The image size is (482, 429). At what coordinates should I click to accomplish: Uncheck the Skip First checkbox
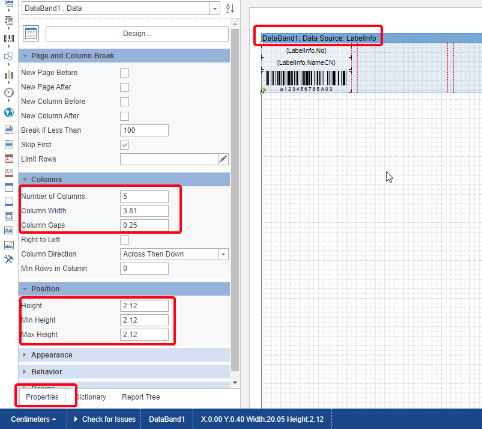(125, 145)
